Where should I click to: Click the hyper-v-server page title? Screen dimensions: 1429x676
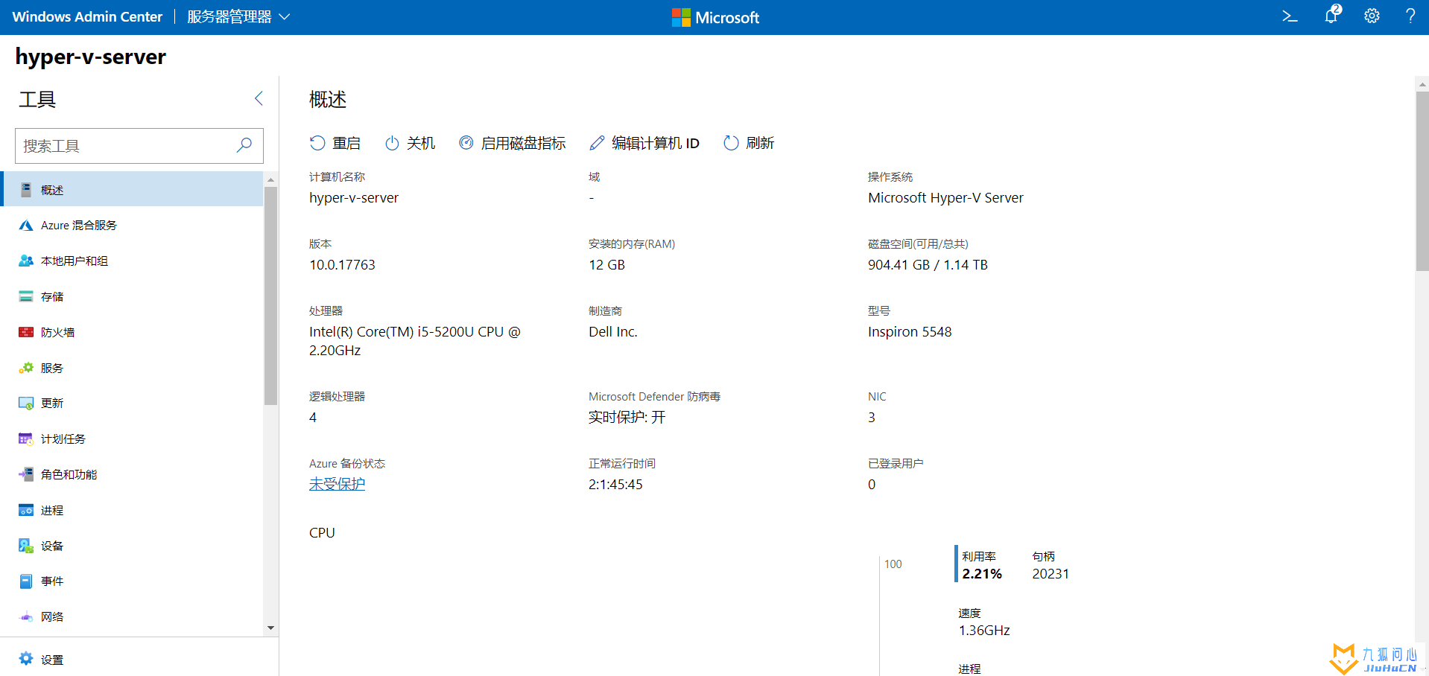point(91,57)
